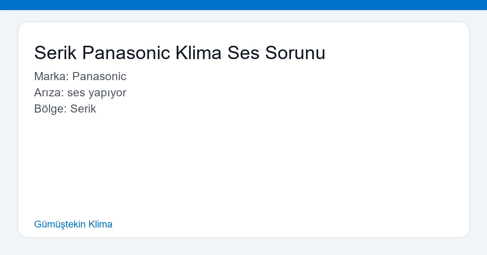Click the rounded top edge of the card
The height and width of the screenshot is (255, 487).
[x=243, y=22]
